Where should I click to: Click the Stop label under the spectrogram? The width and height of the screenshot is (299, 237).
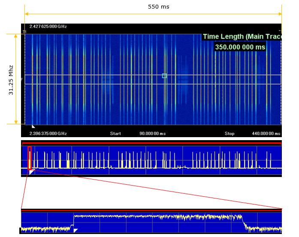pyautogui.click(x=230, y=133)
